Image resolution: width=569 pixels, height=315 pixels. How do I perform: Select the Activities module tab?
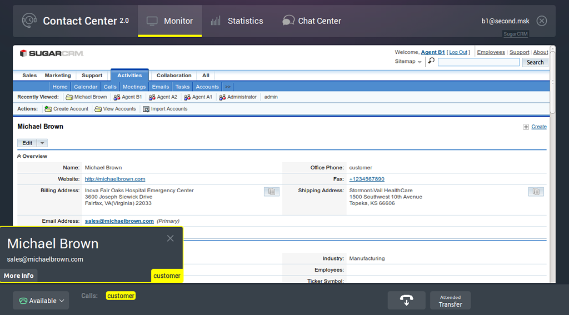click(x=129, y=75)
